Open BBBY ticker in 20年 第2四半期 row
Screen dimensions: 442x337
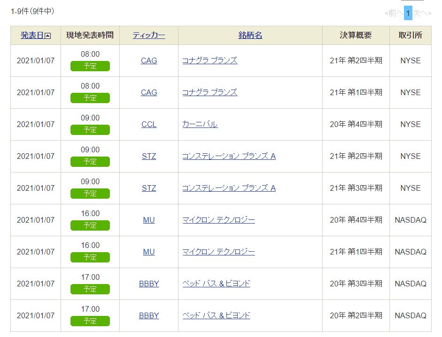149,315
